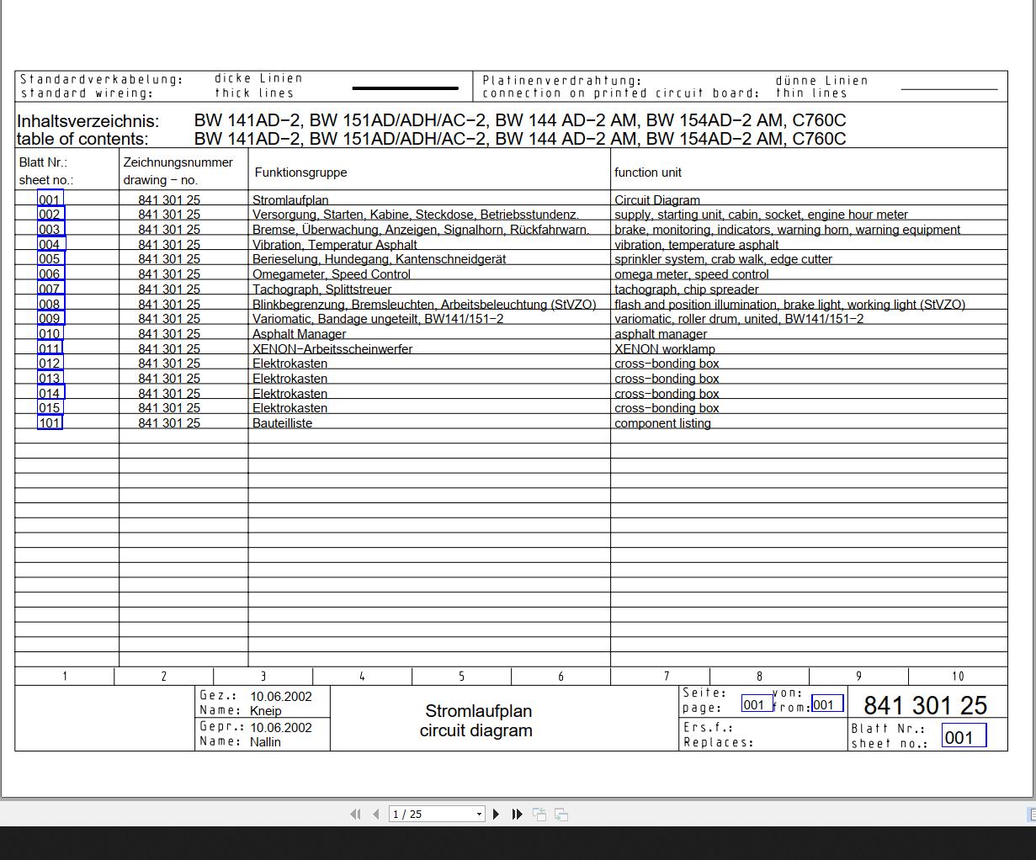Click 'omega meter, speed control' text
The image size is (1036, 860).
click(x=691, y=274)
